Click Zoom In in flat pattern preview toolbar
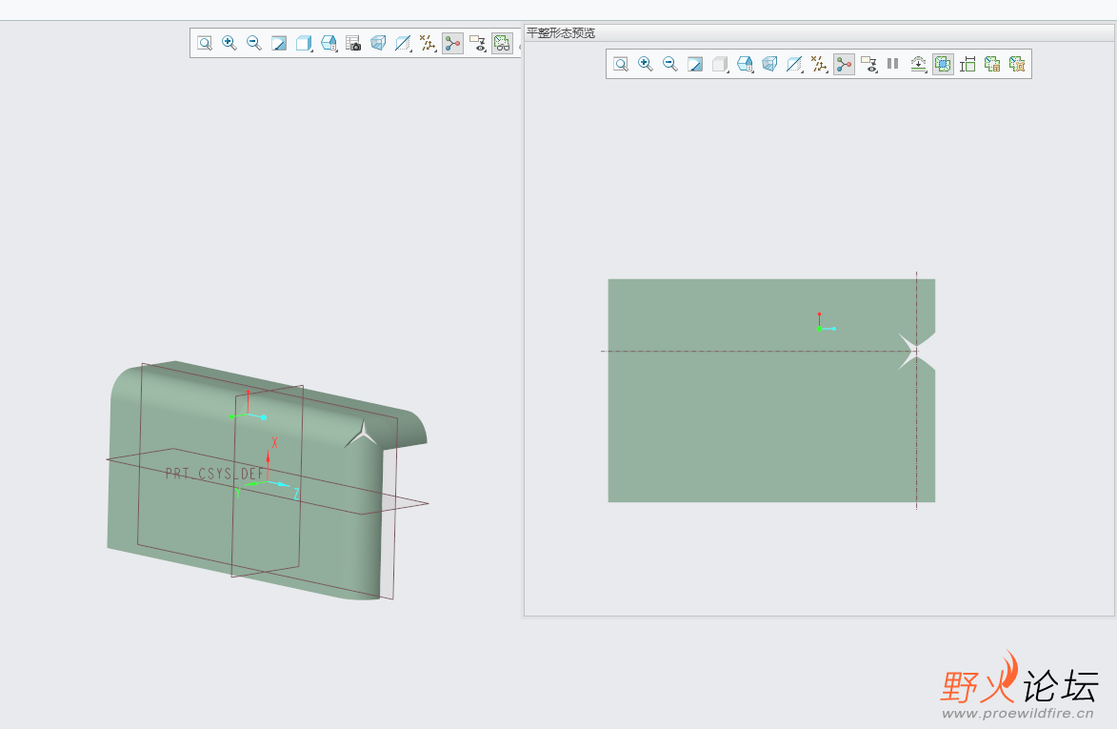Screen dimensions: 1117x729 [x=646, y=64]
